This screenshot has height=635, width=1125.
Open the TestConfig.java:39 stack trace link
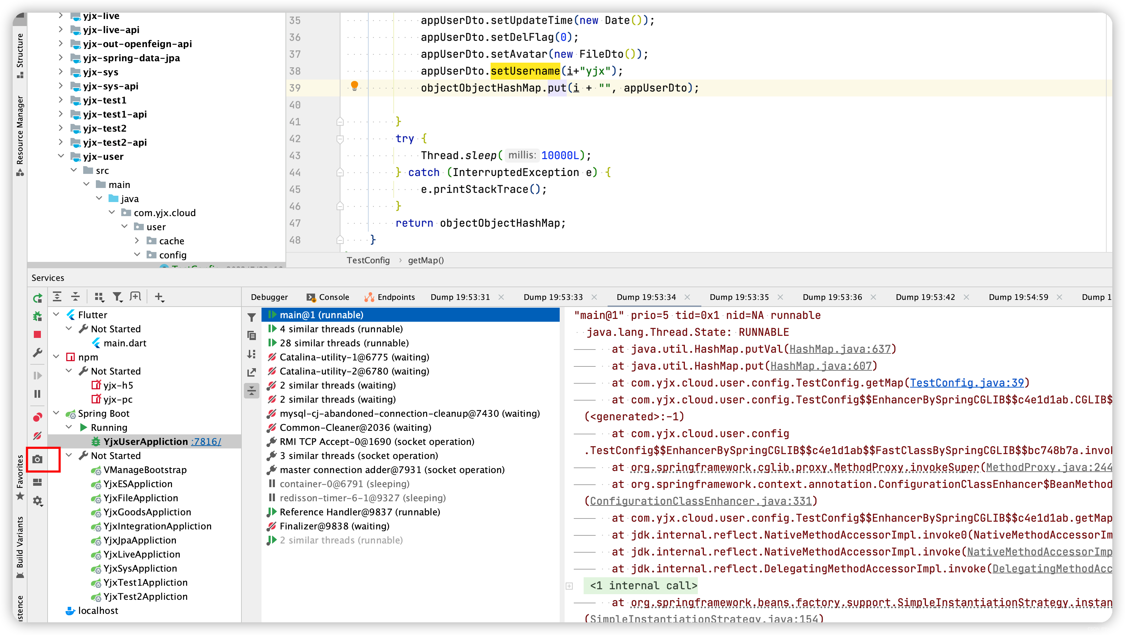(967, 383)
